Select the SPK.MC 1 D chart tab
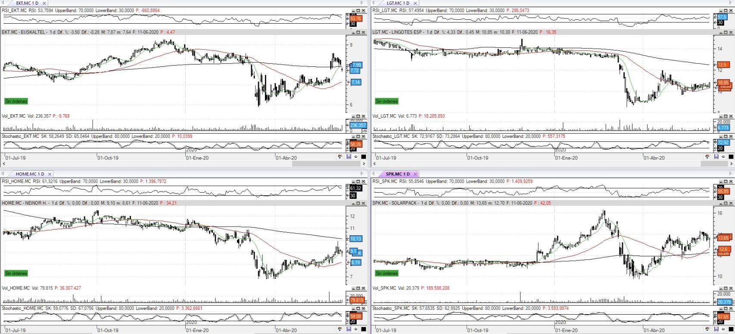 pos(398,174)
